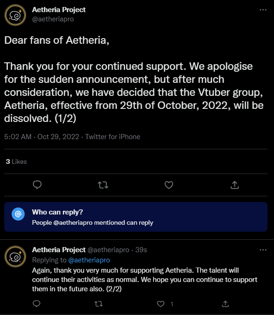This screenshot has width=274, height=315.
Task: Click the Twitter for iPhone source label
Action: coord(113,137)
